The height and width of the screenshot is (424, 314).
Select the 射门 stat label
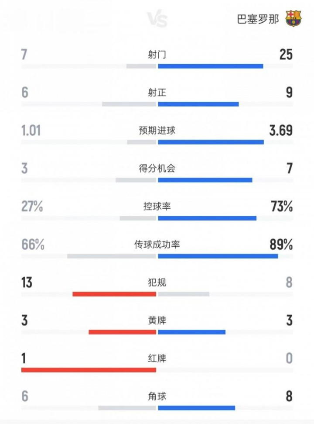tap(157, 55)
